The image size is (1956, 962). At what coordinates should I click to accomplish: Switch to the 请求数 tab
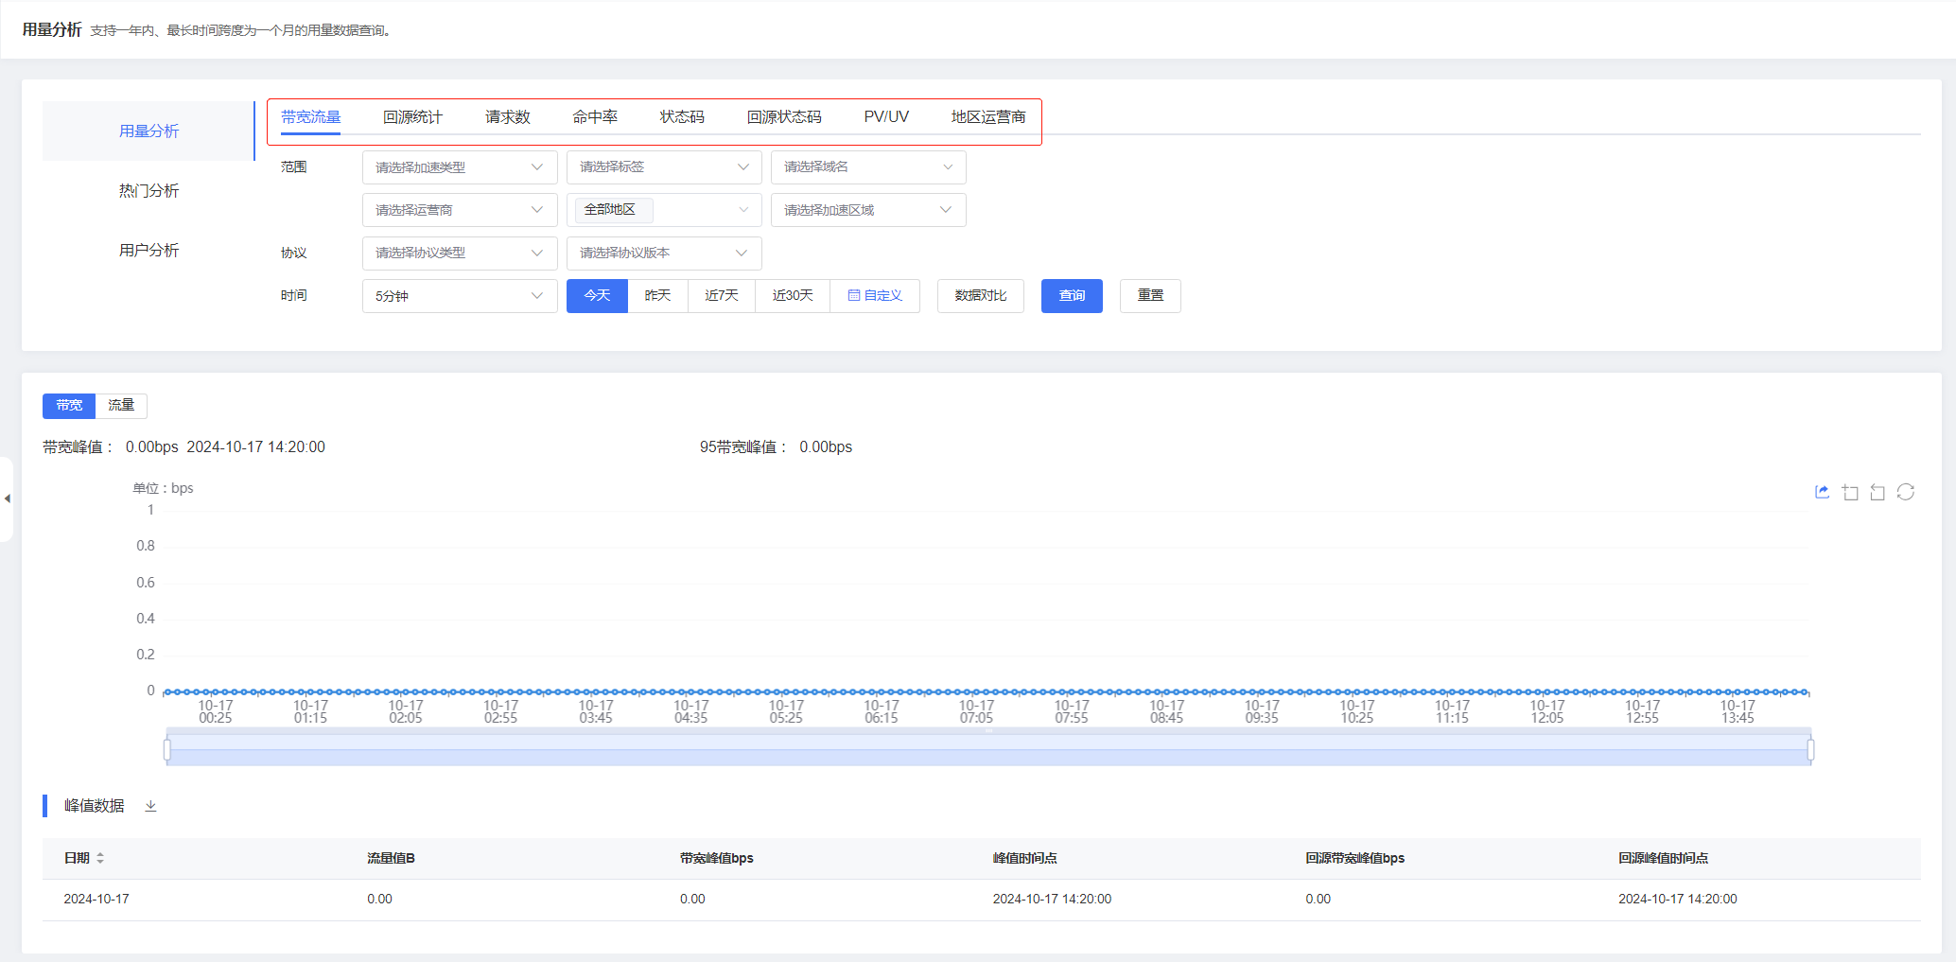pos(508,117)
